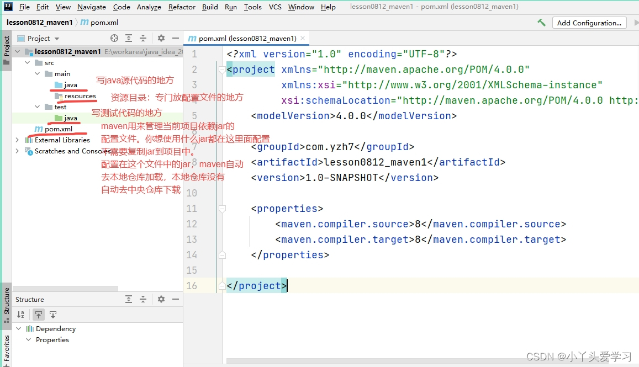Click the IntelliJ IDEA logo icon
This screenshot has height=367, width=639.
[x=8, y=7]
